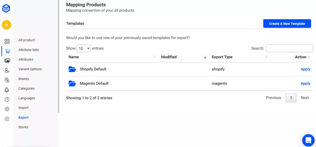Open the Show entries dropdown
The width and height of the screenshot is (316, 147).
(84, 48)
